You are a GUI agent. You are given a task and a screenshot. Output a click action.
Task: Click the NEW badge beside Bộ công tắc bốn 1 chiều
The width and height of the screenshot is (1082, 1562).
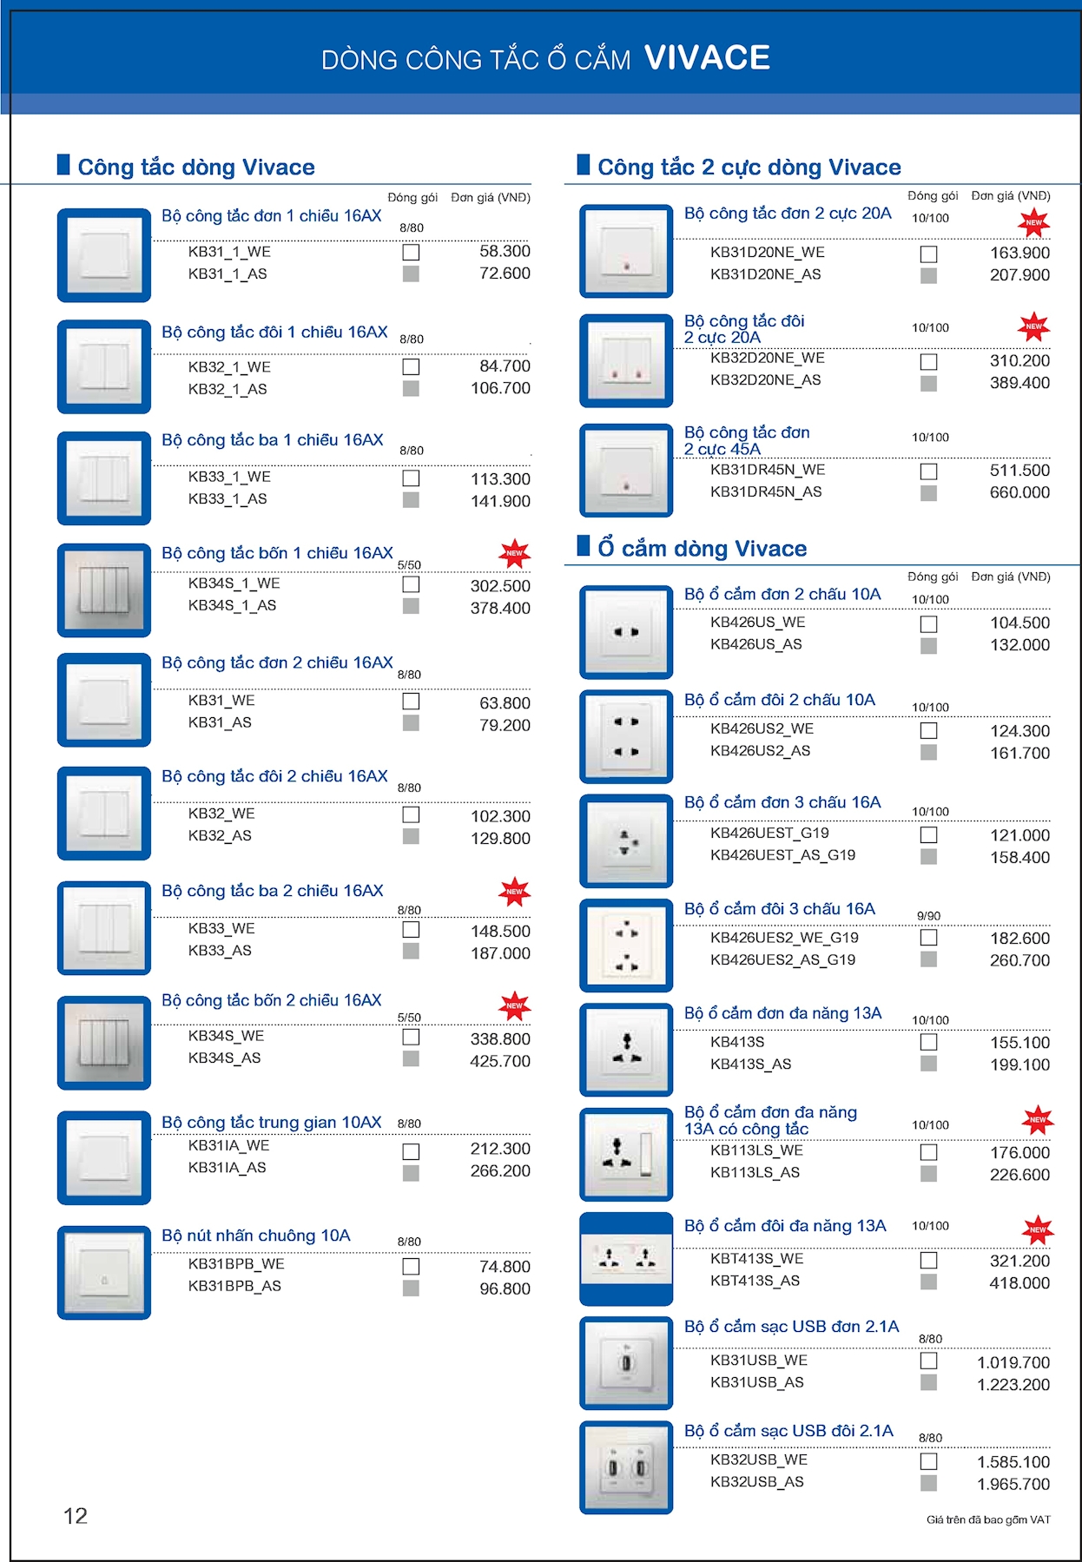point(515,553)
